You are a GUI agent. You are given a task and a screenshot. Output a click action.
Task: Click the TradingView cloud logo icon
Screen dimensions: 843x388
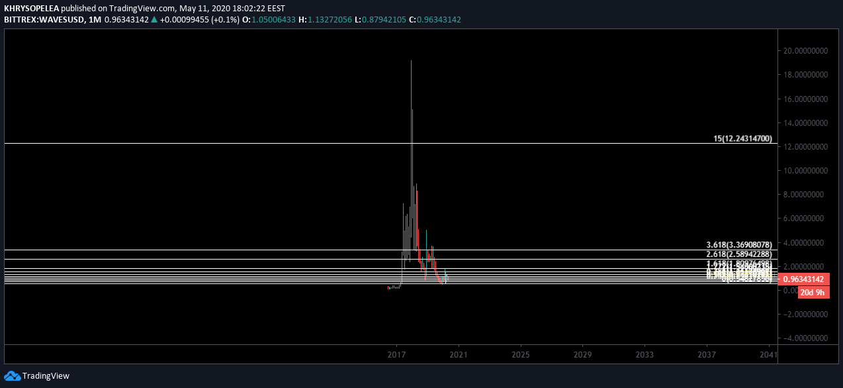tap(12, 375)
